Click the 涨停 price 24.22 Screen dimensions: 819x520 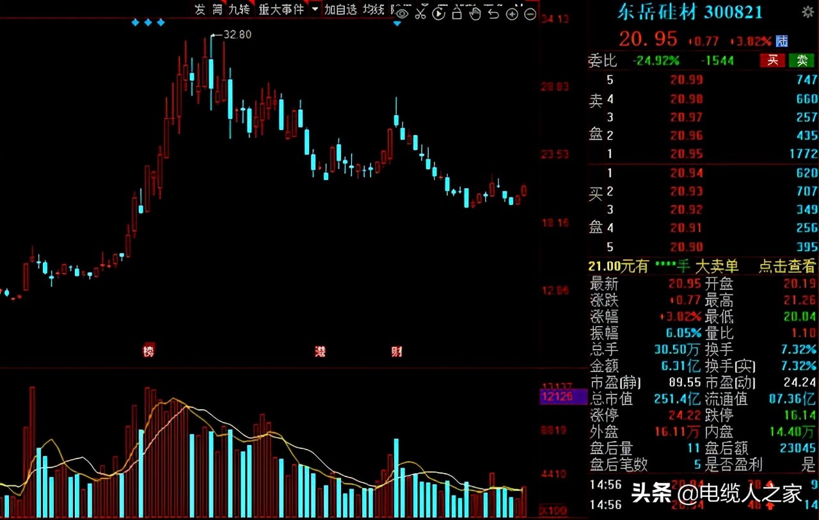point(685,416)
